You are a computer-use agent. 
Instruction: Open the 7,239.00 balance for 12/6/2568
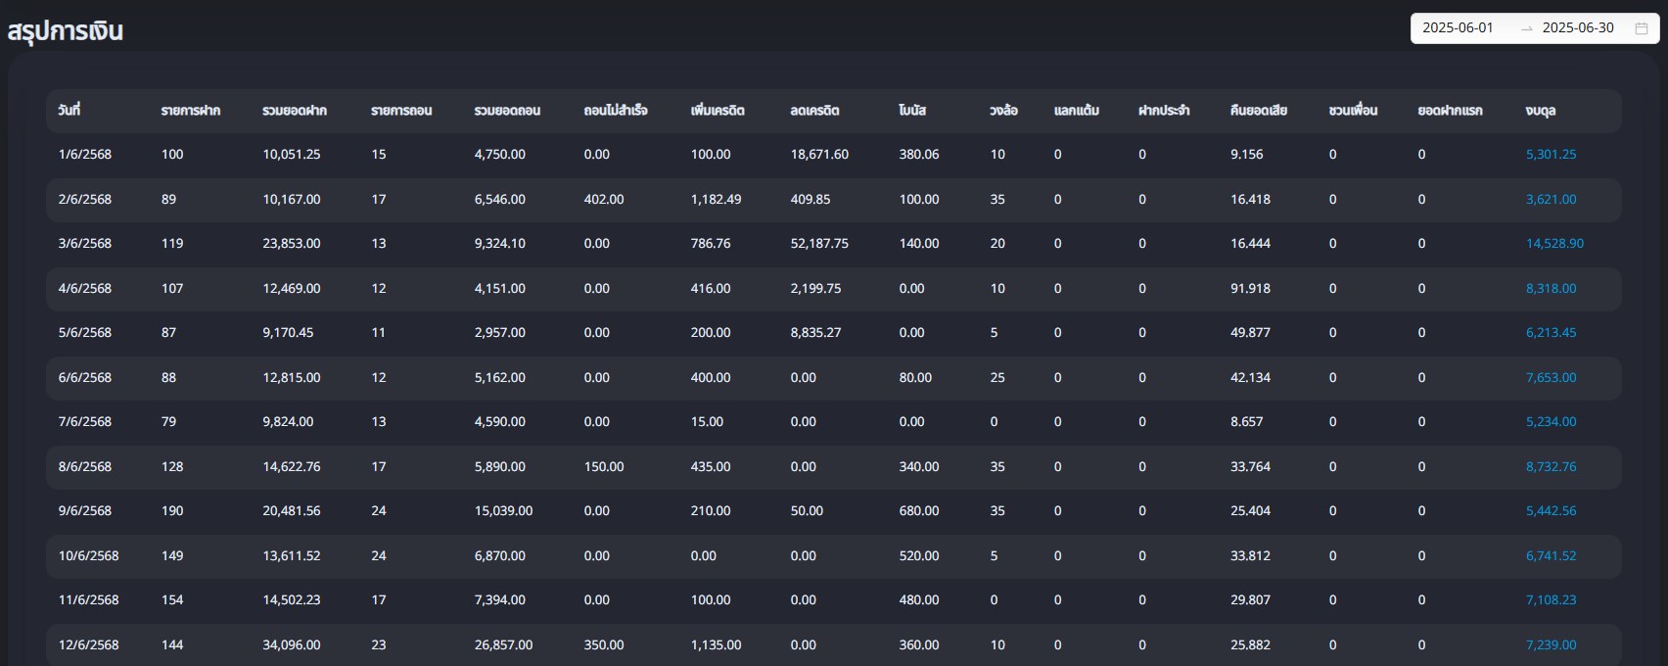click(x=1551, y=645)
